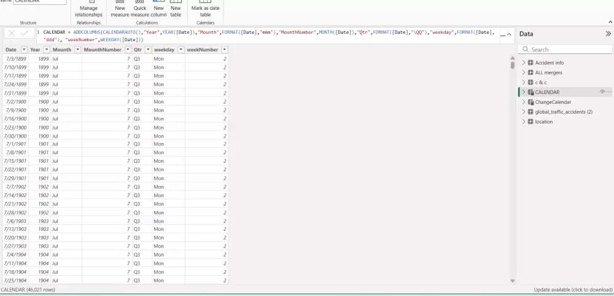The height and width of the screenshot is (296, 614).
Task: Select date cell 7/25/1904
Action: point(15,280)
